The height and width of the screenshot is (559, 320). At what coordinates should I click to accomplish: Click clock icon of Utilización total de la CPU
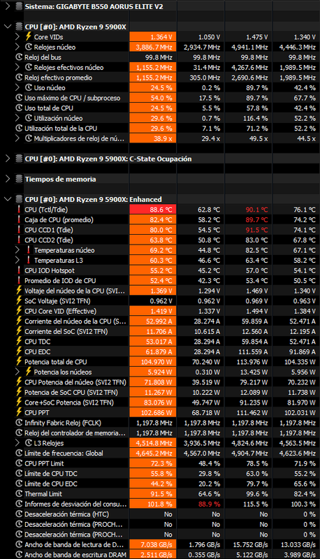tap(19, 129)
